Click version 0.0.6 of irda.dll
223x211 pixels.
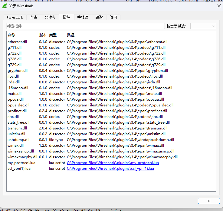[43, 82]
